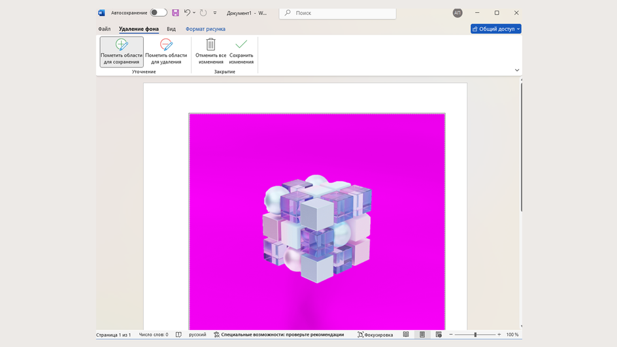Expand the Quick Access Toolbar customize arrow
Screen dimensions: 617x347
coord(215,13)
